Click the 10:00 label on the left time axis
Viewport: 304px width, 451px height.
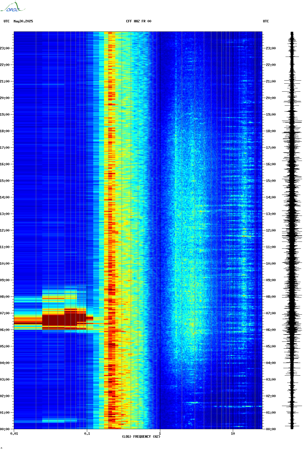click(x=5, y=264)
